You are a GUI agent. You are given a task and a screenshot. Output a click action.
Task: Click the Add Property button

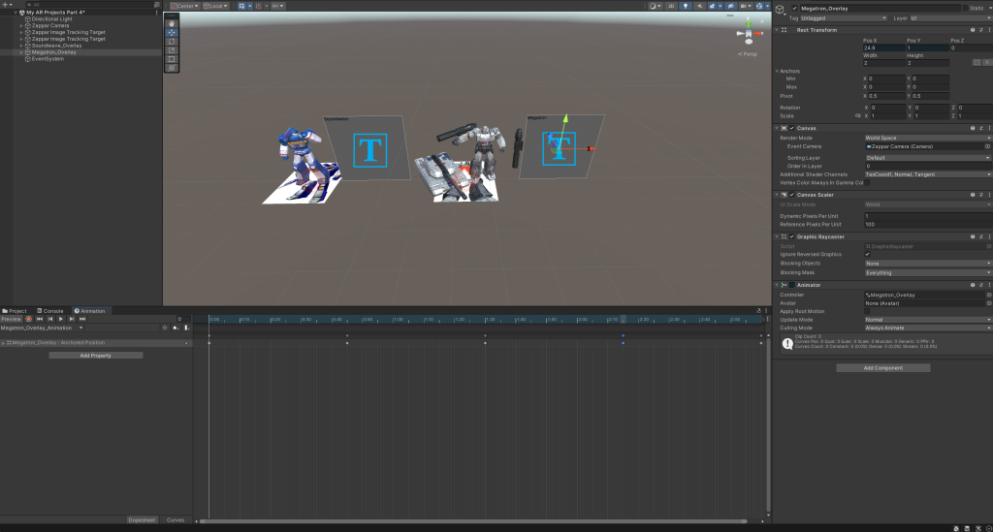point(95,356)
